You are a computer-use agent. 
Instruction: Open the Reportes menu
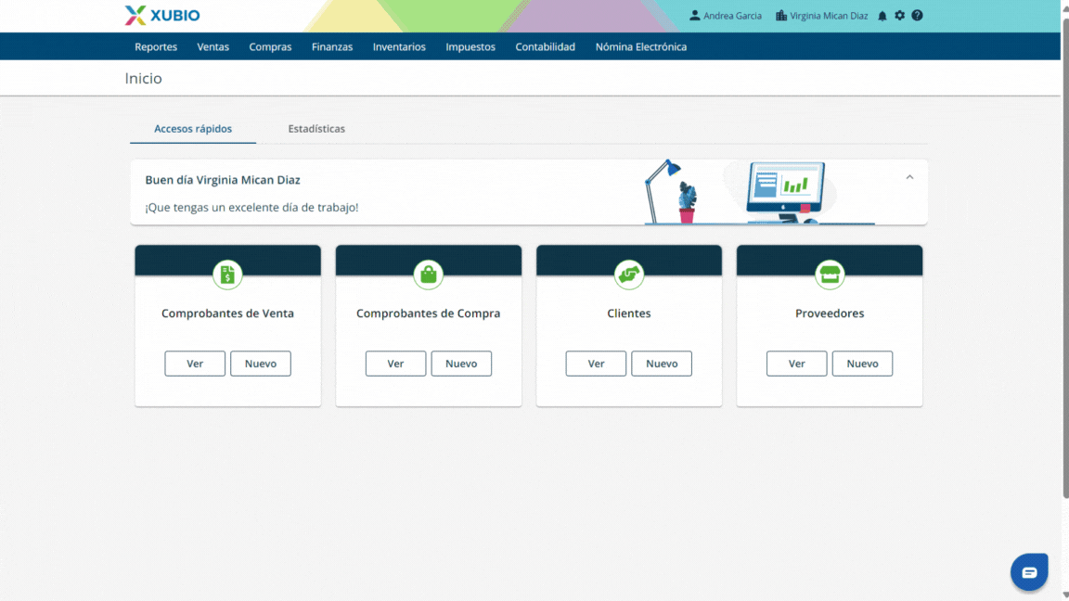click(156, 47)
